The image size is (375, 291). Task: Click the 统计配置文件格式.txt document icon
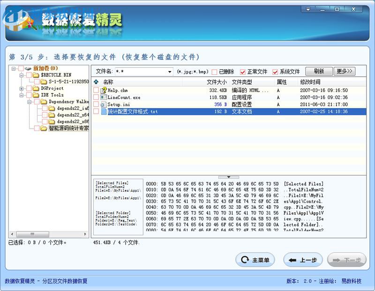coord(104,111)
